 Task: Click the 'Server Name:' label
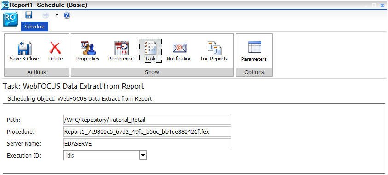click(x=24, y=144)
